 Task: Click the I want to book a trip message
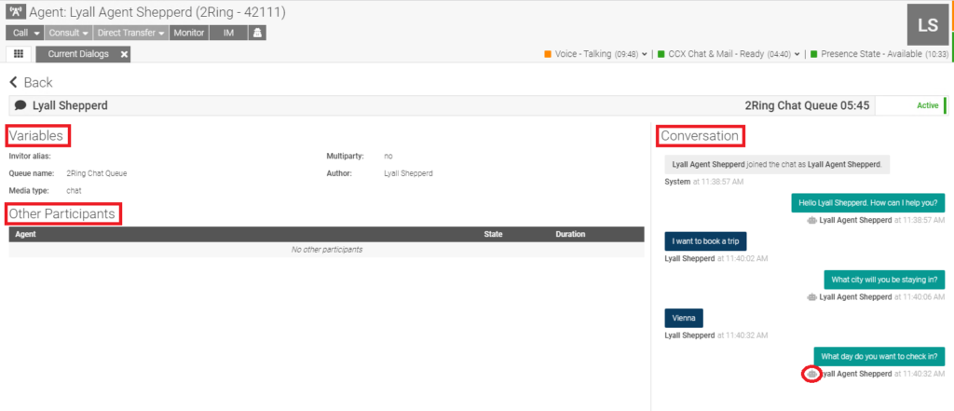(706, 241)
